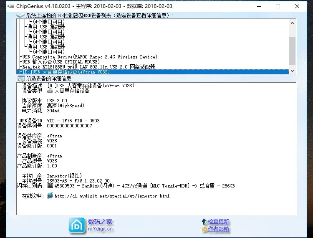Select RAPOO 2.4G Wireless Composite Device
The height and width of the screenshot is (238, 313).
point(90,57)
